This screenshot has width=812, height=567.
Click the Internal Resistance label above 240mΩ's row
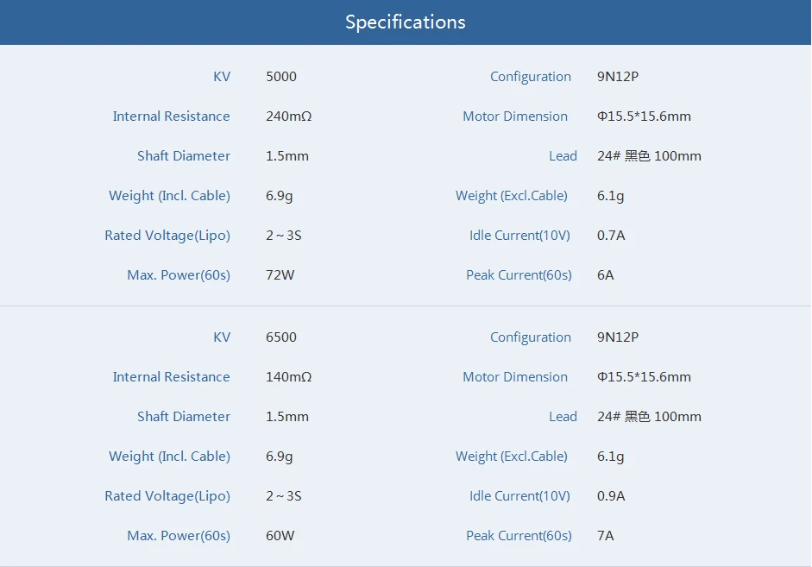(x=171, y=117)
